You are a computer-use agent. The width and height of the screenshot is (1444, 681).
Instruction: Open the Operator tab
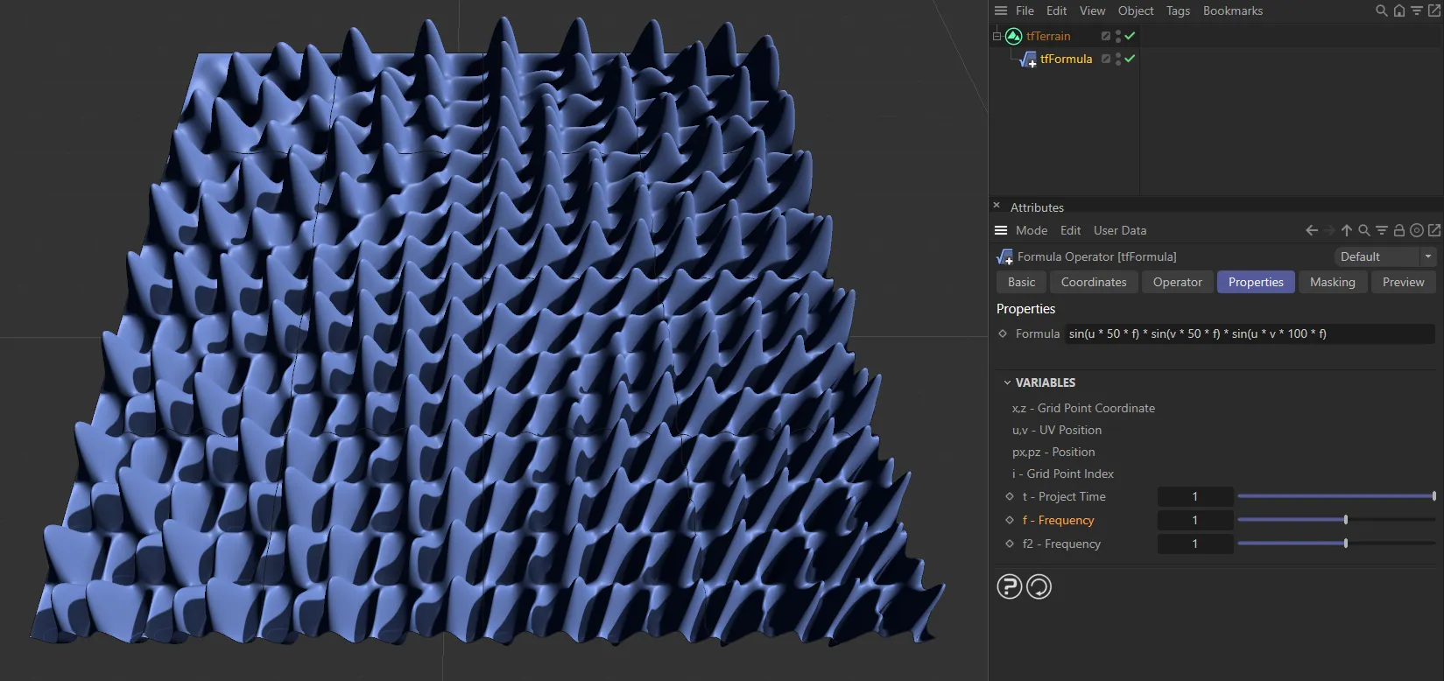click(1177, 282)
